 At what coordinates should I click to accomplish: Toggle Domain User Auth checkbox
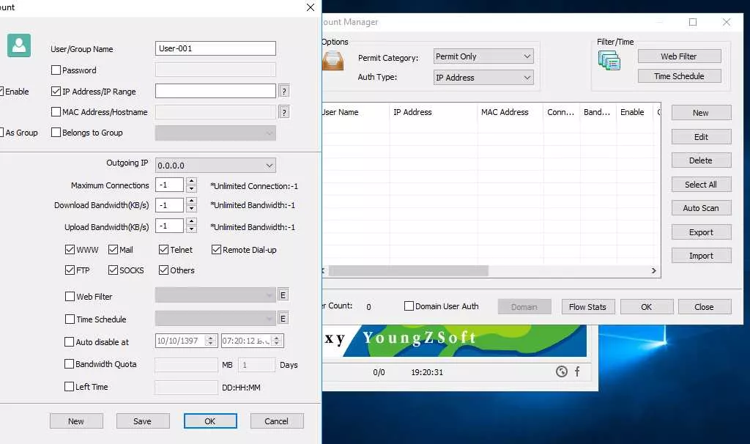click(409, 306)
